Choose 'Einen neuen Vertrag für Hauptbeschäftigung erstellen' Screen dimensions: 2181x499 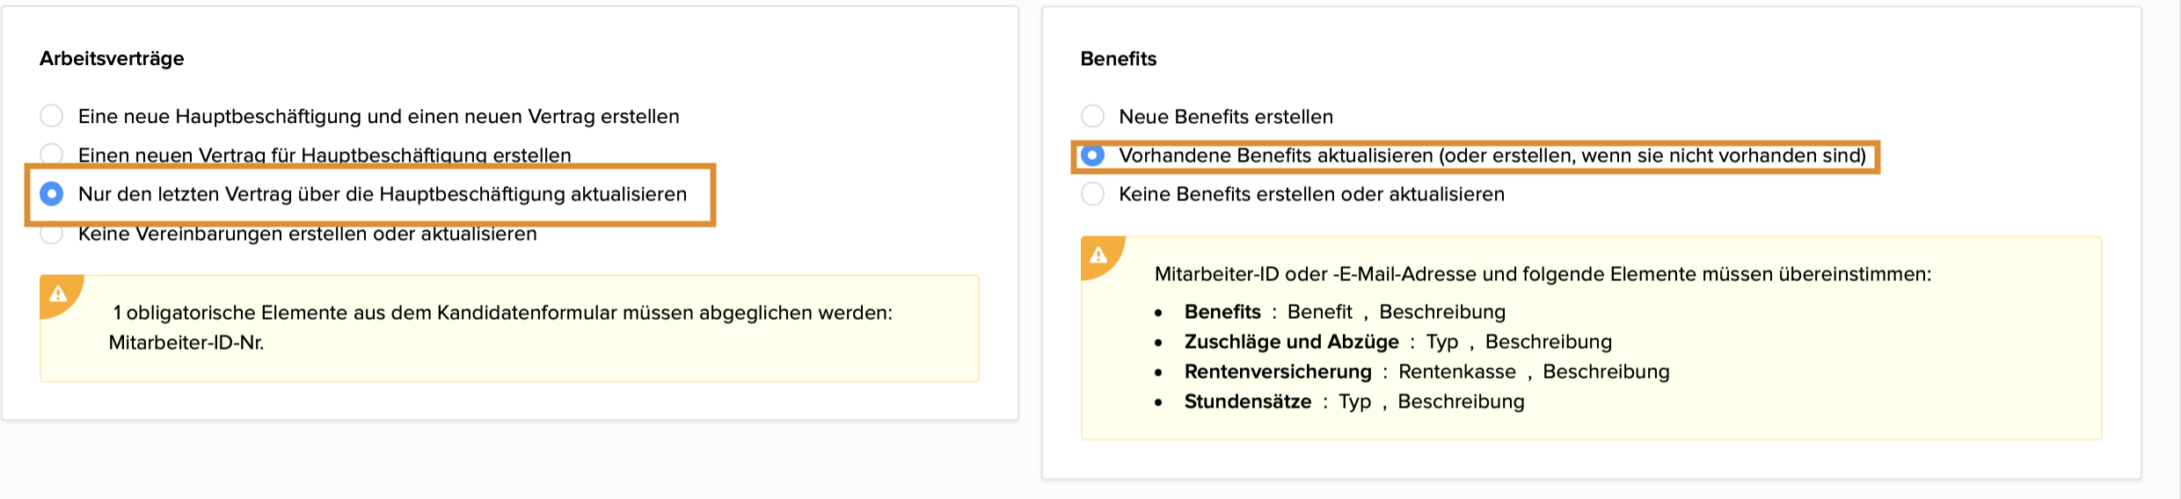(x=52, y=155)
